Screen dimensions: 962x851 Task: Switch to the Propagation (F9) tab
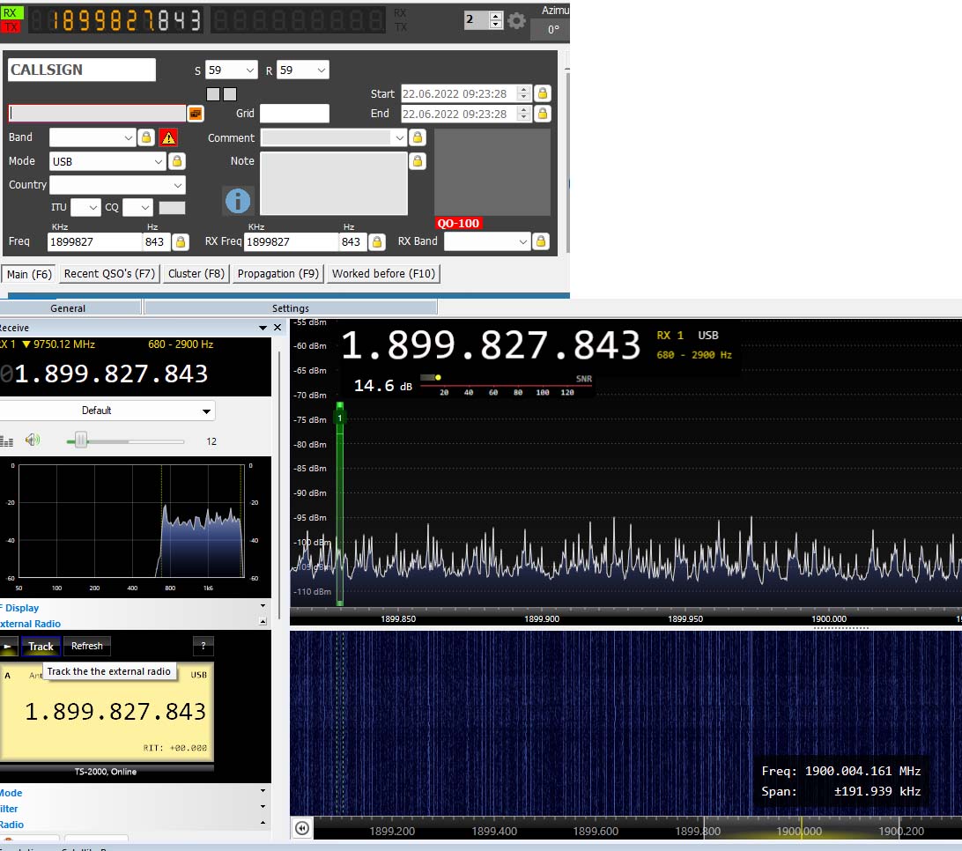coord(277,274)
